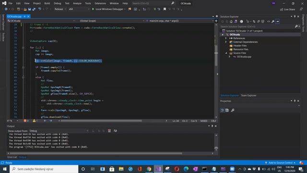Screen dimensions: 307x173
Task: Click Solution Explorer Home icon
Action: [231, 21]
